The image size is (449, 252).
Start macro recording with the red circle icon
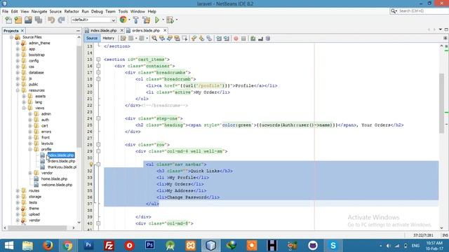coord(236,38)
